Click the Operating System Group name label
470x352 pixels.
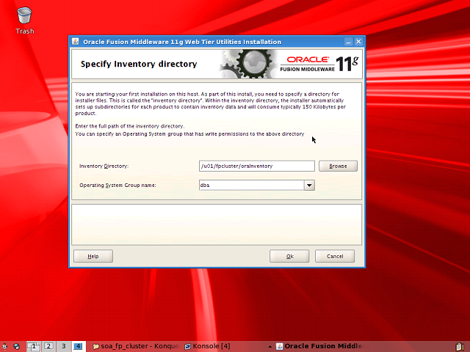117,186
